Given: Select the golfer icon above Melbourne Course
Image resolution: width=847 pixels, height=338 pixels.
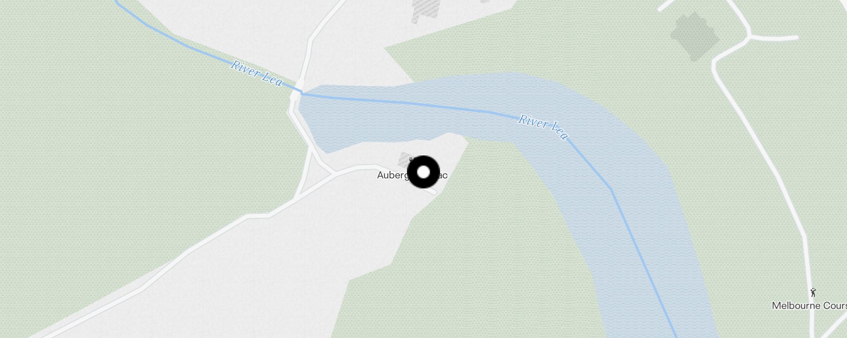Looking at the screenshot, I should [x=813, y=292].
